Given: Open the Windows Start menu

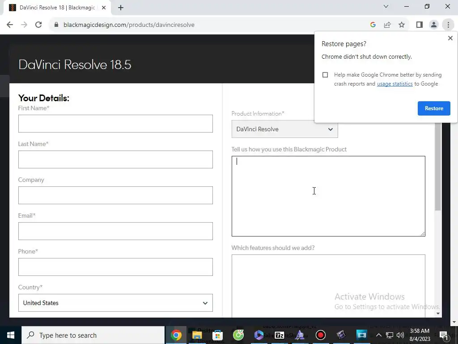Looking at the screenshot, I should tap(11, 335).
